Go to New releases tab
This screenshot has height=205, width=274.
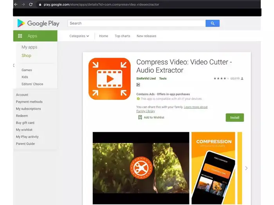[x=146, y=36]
